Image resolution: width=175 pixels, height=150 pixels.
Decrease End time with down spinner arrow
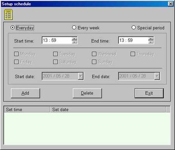pos(151,42)
